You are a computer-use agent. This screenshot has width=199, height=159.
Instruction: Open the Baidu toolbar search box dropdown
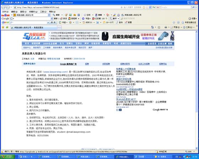49,15
